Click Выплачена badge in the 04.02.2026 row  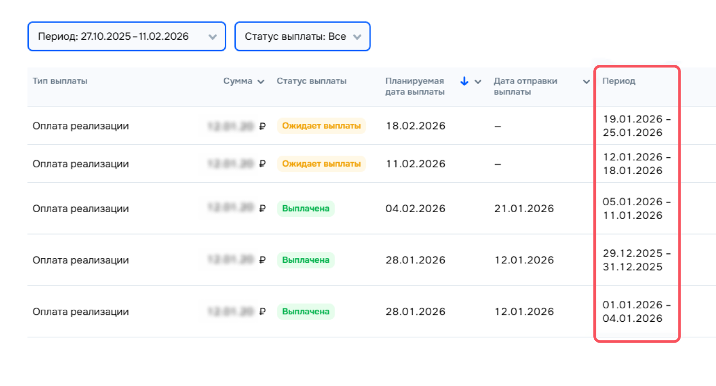pos(306,208)
